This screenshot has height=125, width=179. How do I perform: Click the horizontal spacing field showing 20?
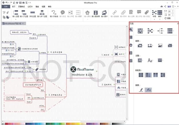(171, 11)
